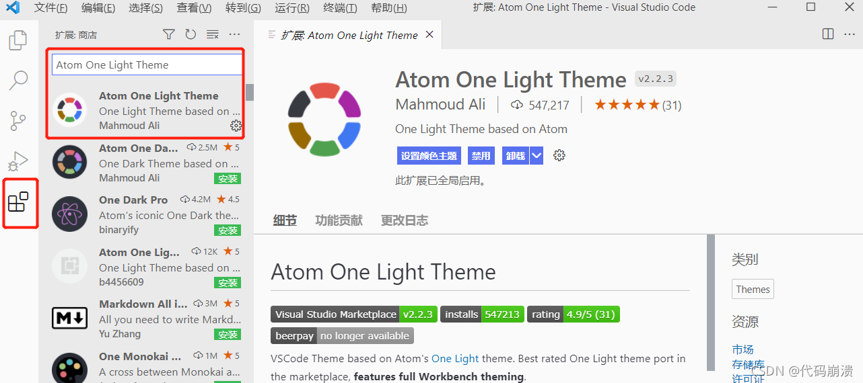863x383 pixels.
Task: Click the rating 4.9/5 badge
Action: 574,314
